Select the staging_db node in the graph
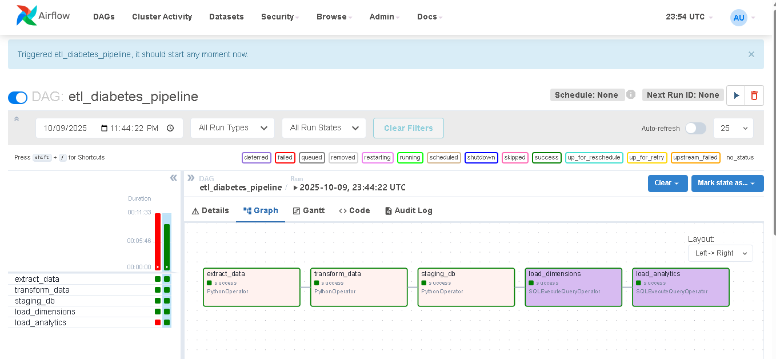 [x=466, y=287]
